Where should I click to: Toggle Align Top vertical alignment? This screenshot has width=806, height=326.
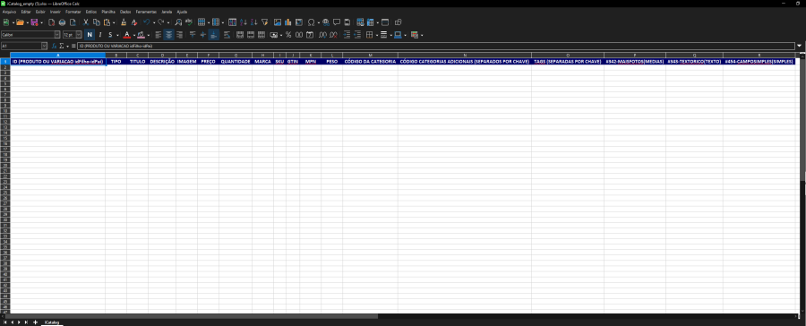coord(193,35)
